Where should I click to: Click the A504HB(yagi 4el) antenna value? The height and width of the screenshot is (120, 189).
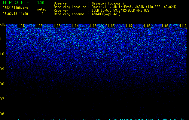(x=106, y=14)
